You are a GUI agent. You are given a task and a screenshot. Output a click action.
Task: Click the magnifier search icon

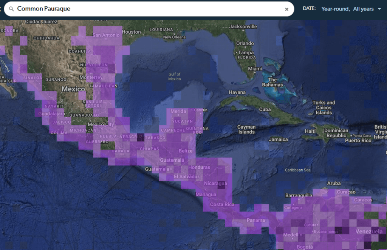(11, 9)
